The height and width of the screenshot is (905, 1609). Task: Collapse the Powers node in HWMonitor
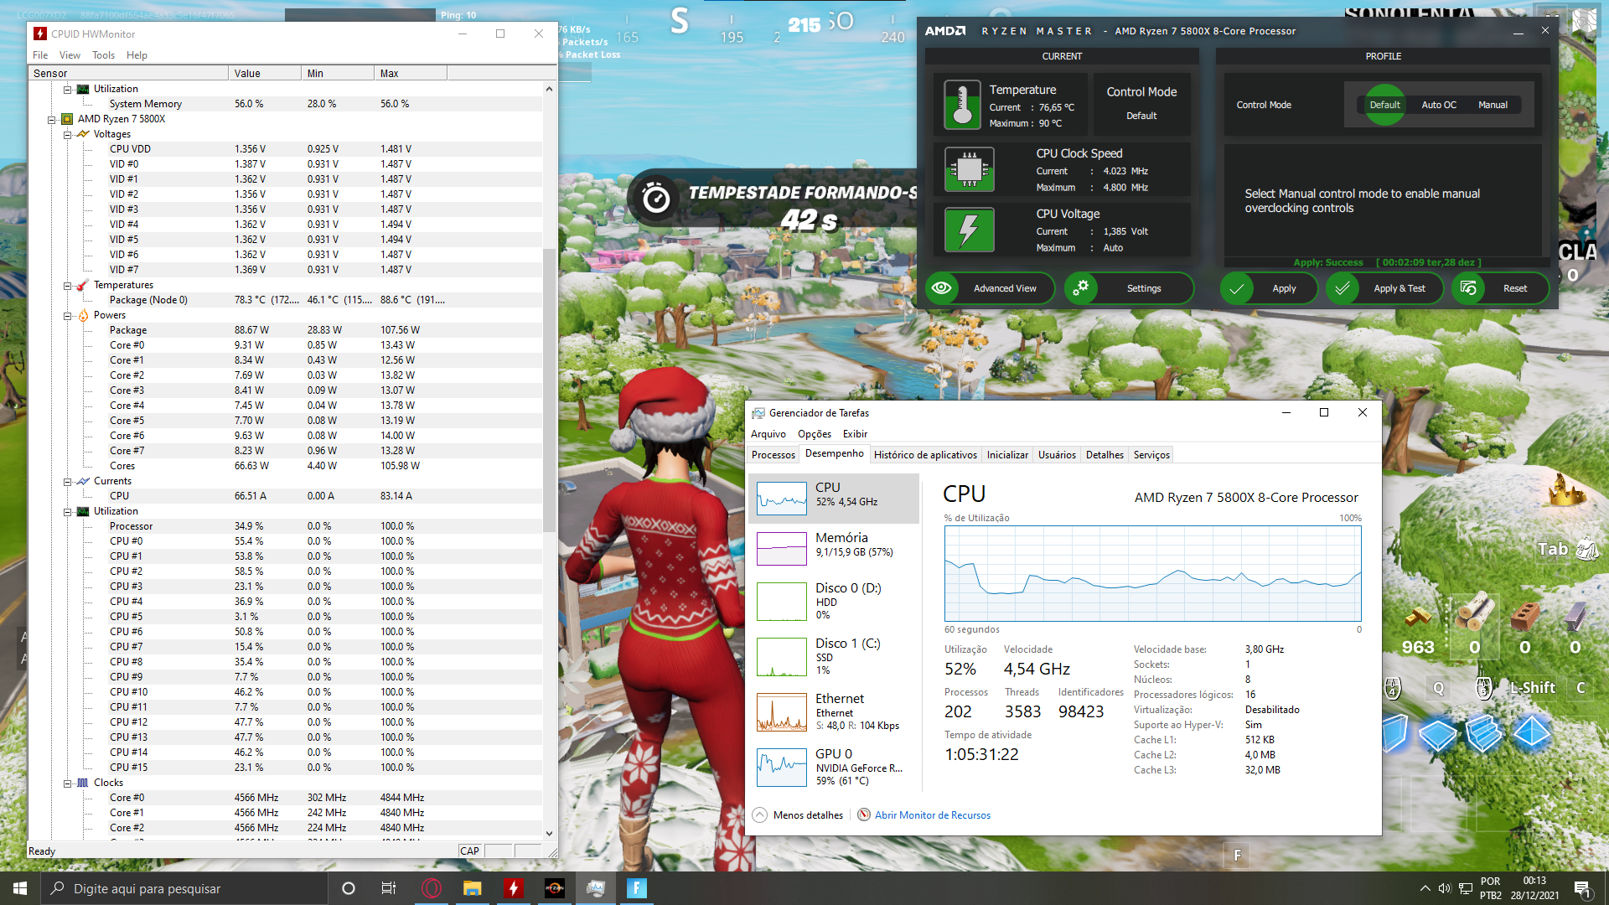tap(67, 315)
